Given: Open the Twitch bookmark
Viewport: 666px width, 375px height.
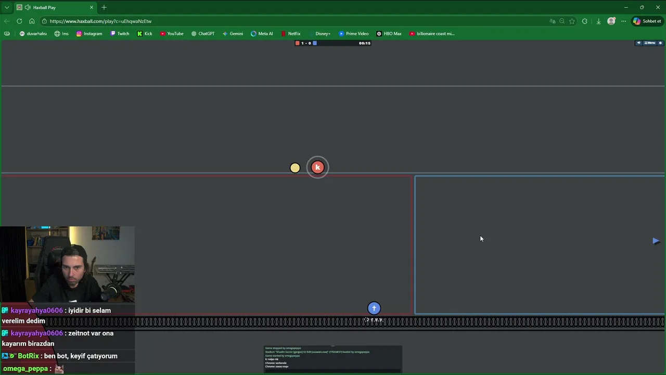Looking at the screenshot, I should click(x=120, y=34).
